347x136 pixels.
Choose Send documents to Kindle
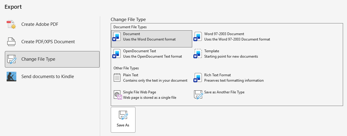tap(47, 77)
